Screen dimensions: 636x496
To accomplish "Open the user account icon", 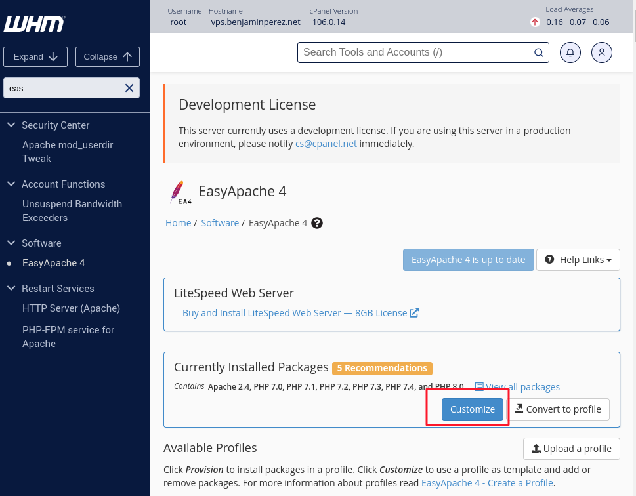I will coord(601,52).
